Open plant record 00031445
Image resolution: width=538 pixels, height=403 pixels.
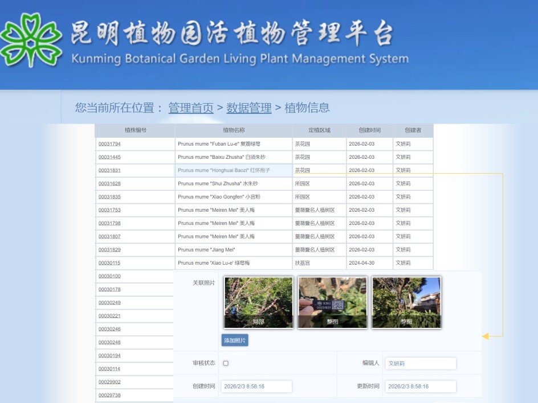(109, 157)
